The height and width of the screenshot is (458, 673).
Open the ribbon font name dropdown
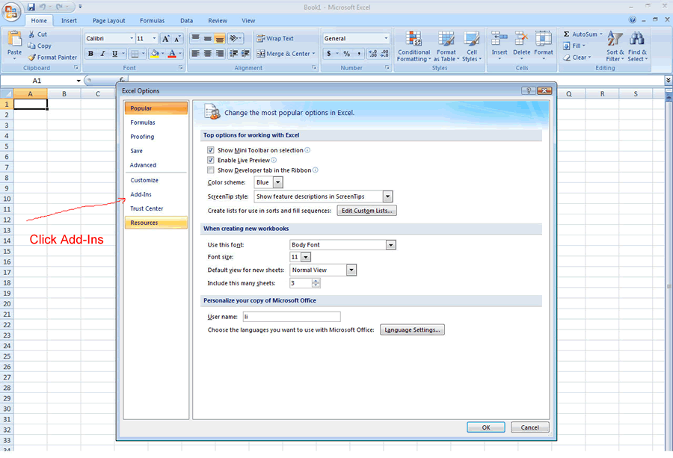point(132,39)
